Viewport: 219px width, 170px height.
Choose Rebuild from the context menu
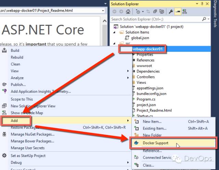click(17, 57)
